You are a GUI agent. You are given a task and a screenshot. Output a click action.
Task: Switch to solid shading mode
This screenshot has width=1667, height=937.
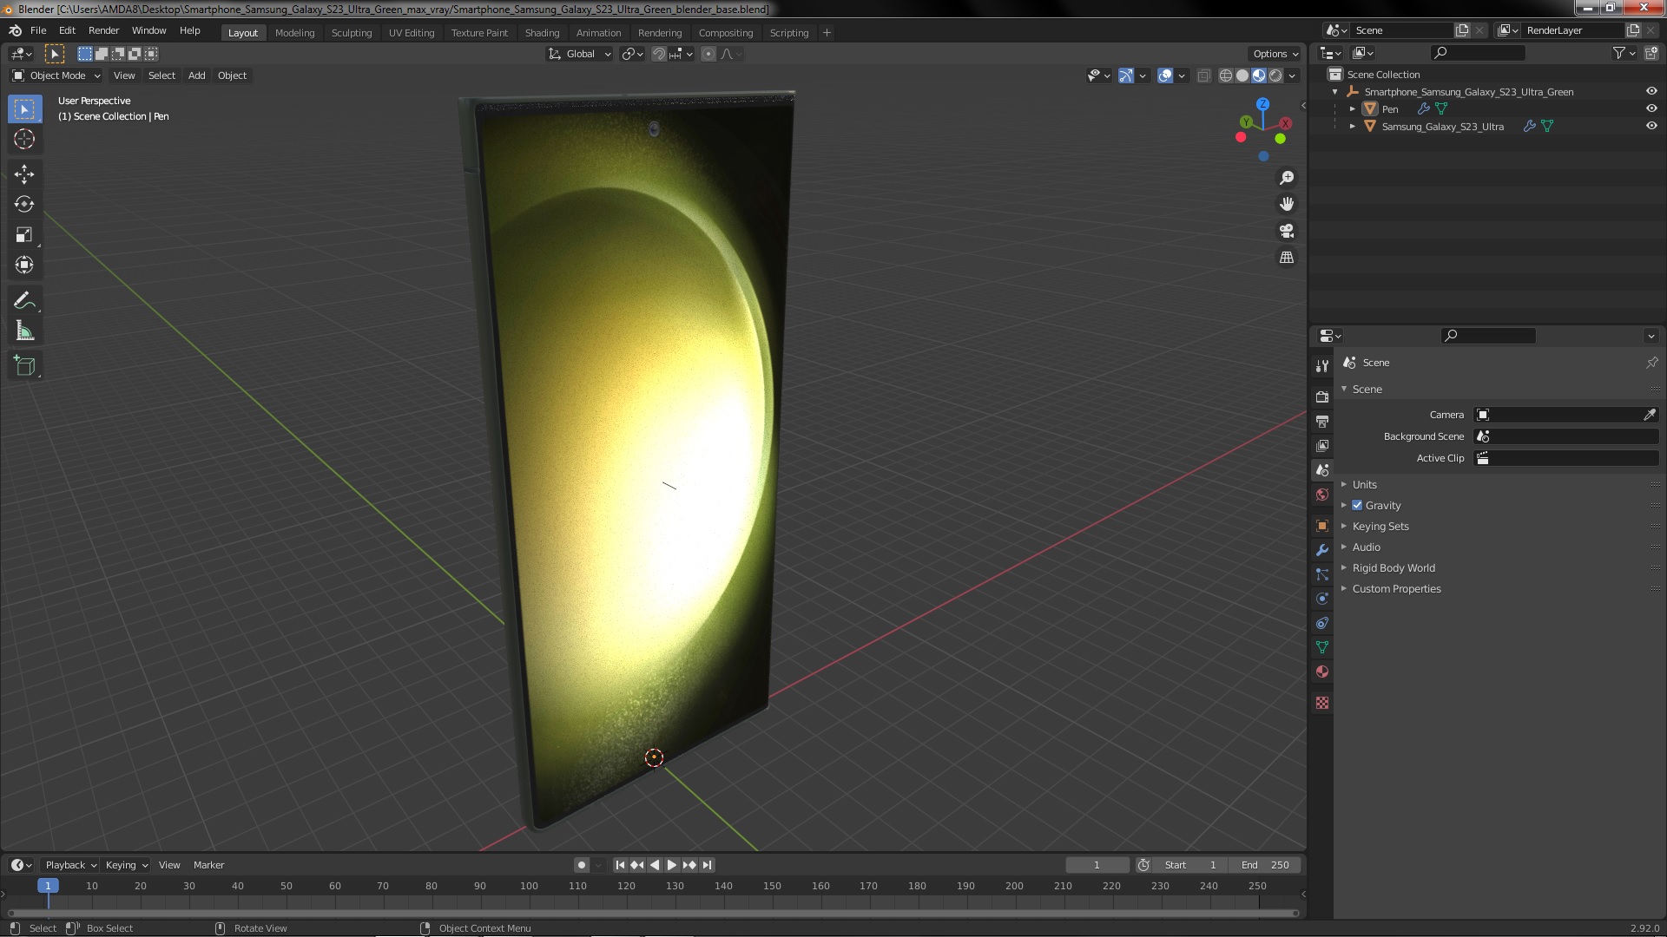(x=1242, y=75)
